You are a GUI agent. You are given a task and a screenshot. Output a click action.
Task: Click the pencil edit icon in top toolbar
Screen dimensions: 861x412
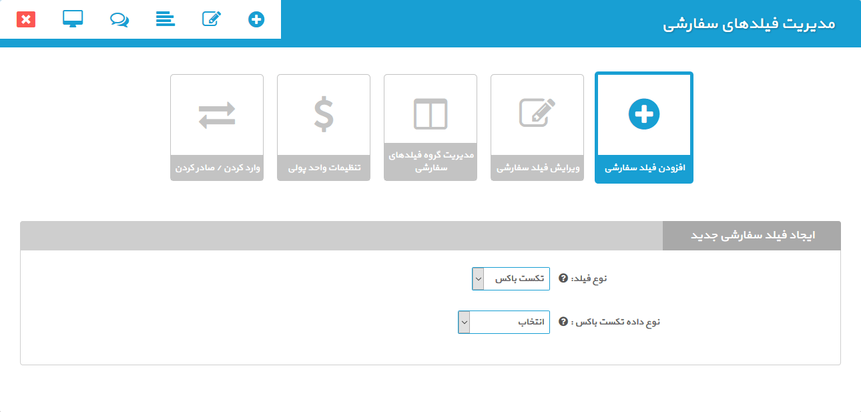211,19
